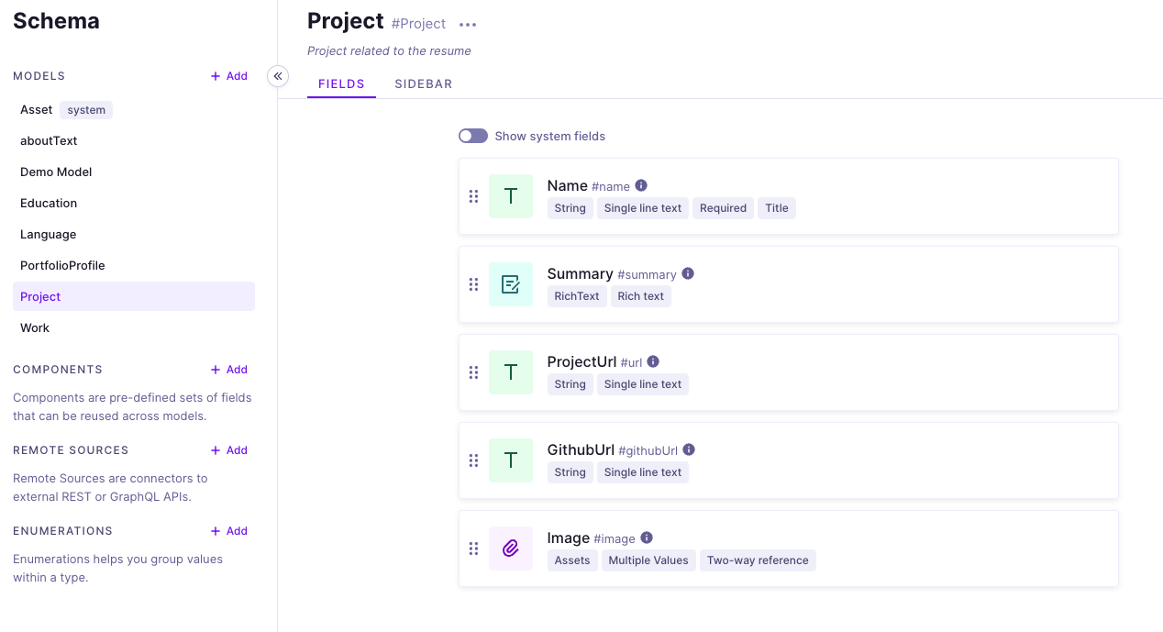
Task: Open the Education model in the sidebar
Action: coord(49,203)
